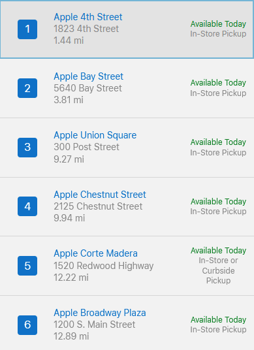Screen dimensions: 254x350
Task: Open the Apple Corte Madera store link
Action: coord(95,253)
